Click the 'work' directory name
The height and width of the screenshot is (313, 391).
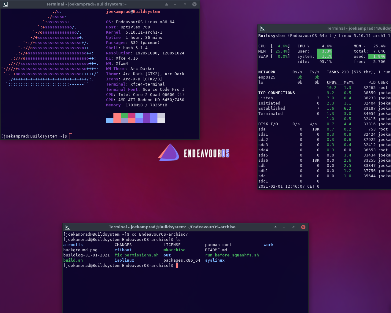(269, 245)
